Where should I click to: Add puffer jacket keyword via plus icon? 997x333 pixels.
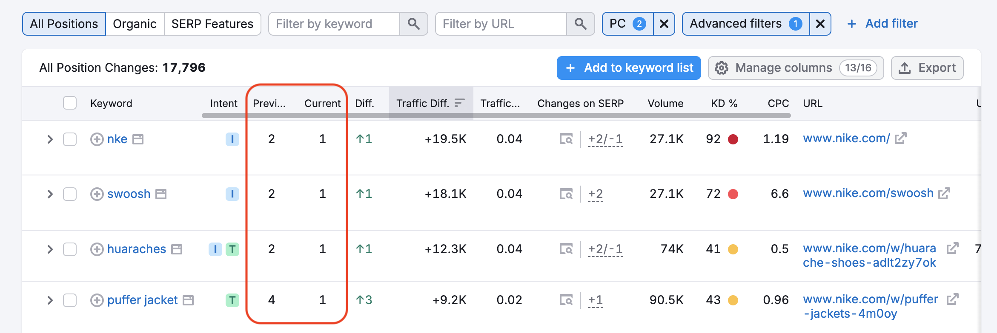[x=97, y=300]
